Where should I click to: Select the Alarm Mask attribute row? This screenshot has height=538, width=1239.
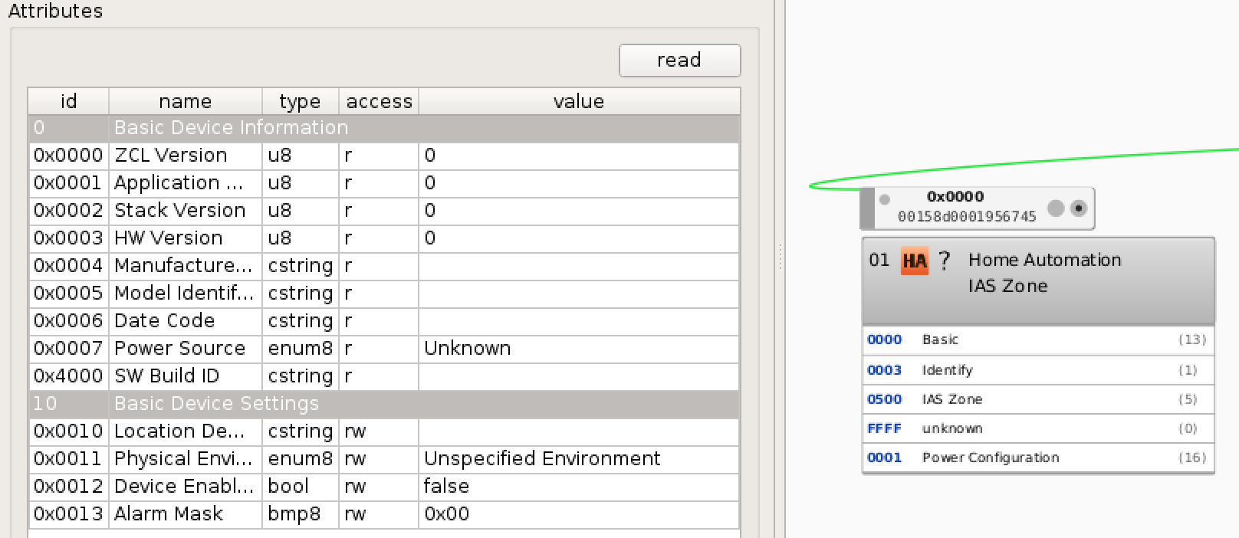tap(384, 514)
